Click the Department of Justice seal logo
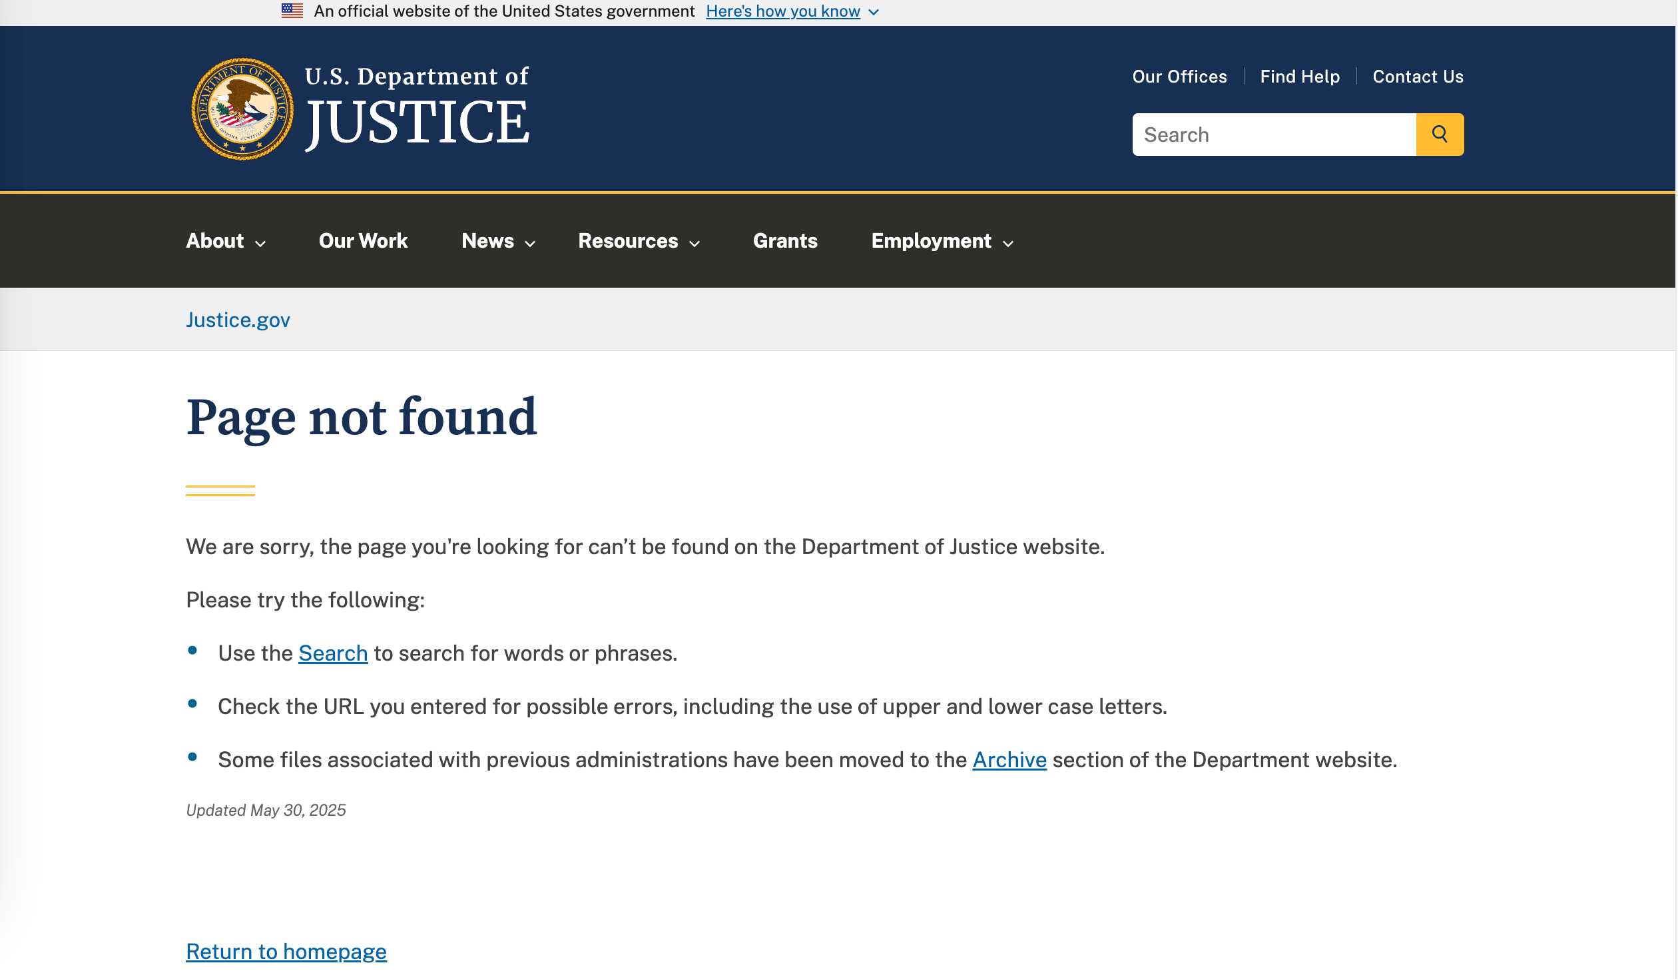Viewport: 1678px width, 979px height. coord(242,109)
